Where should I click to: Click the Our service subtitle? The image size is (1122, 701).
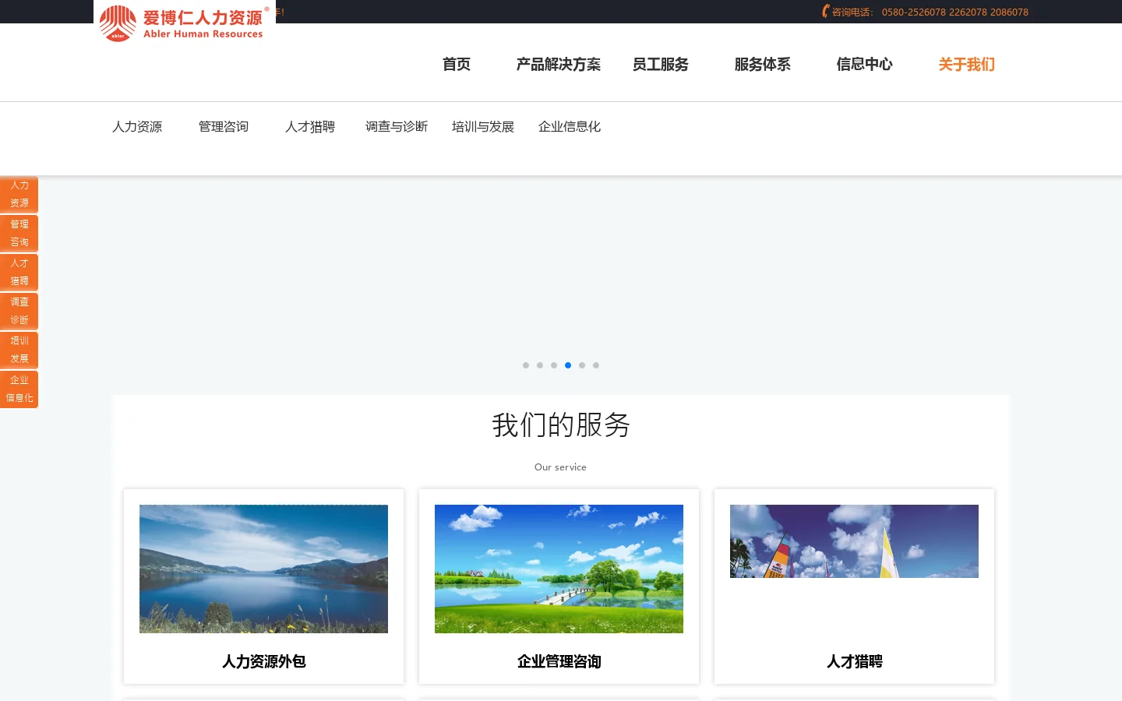tap(560, 467)
